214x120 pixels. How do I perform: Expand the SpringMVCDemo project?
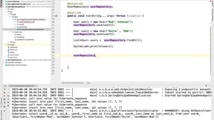click(x=4, y=60)
